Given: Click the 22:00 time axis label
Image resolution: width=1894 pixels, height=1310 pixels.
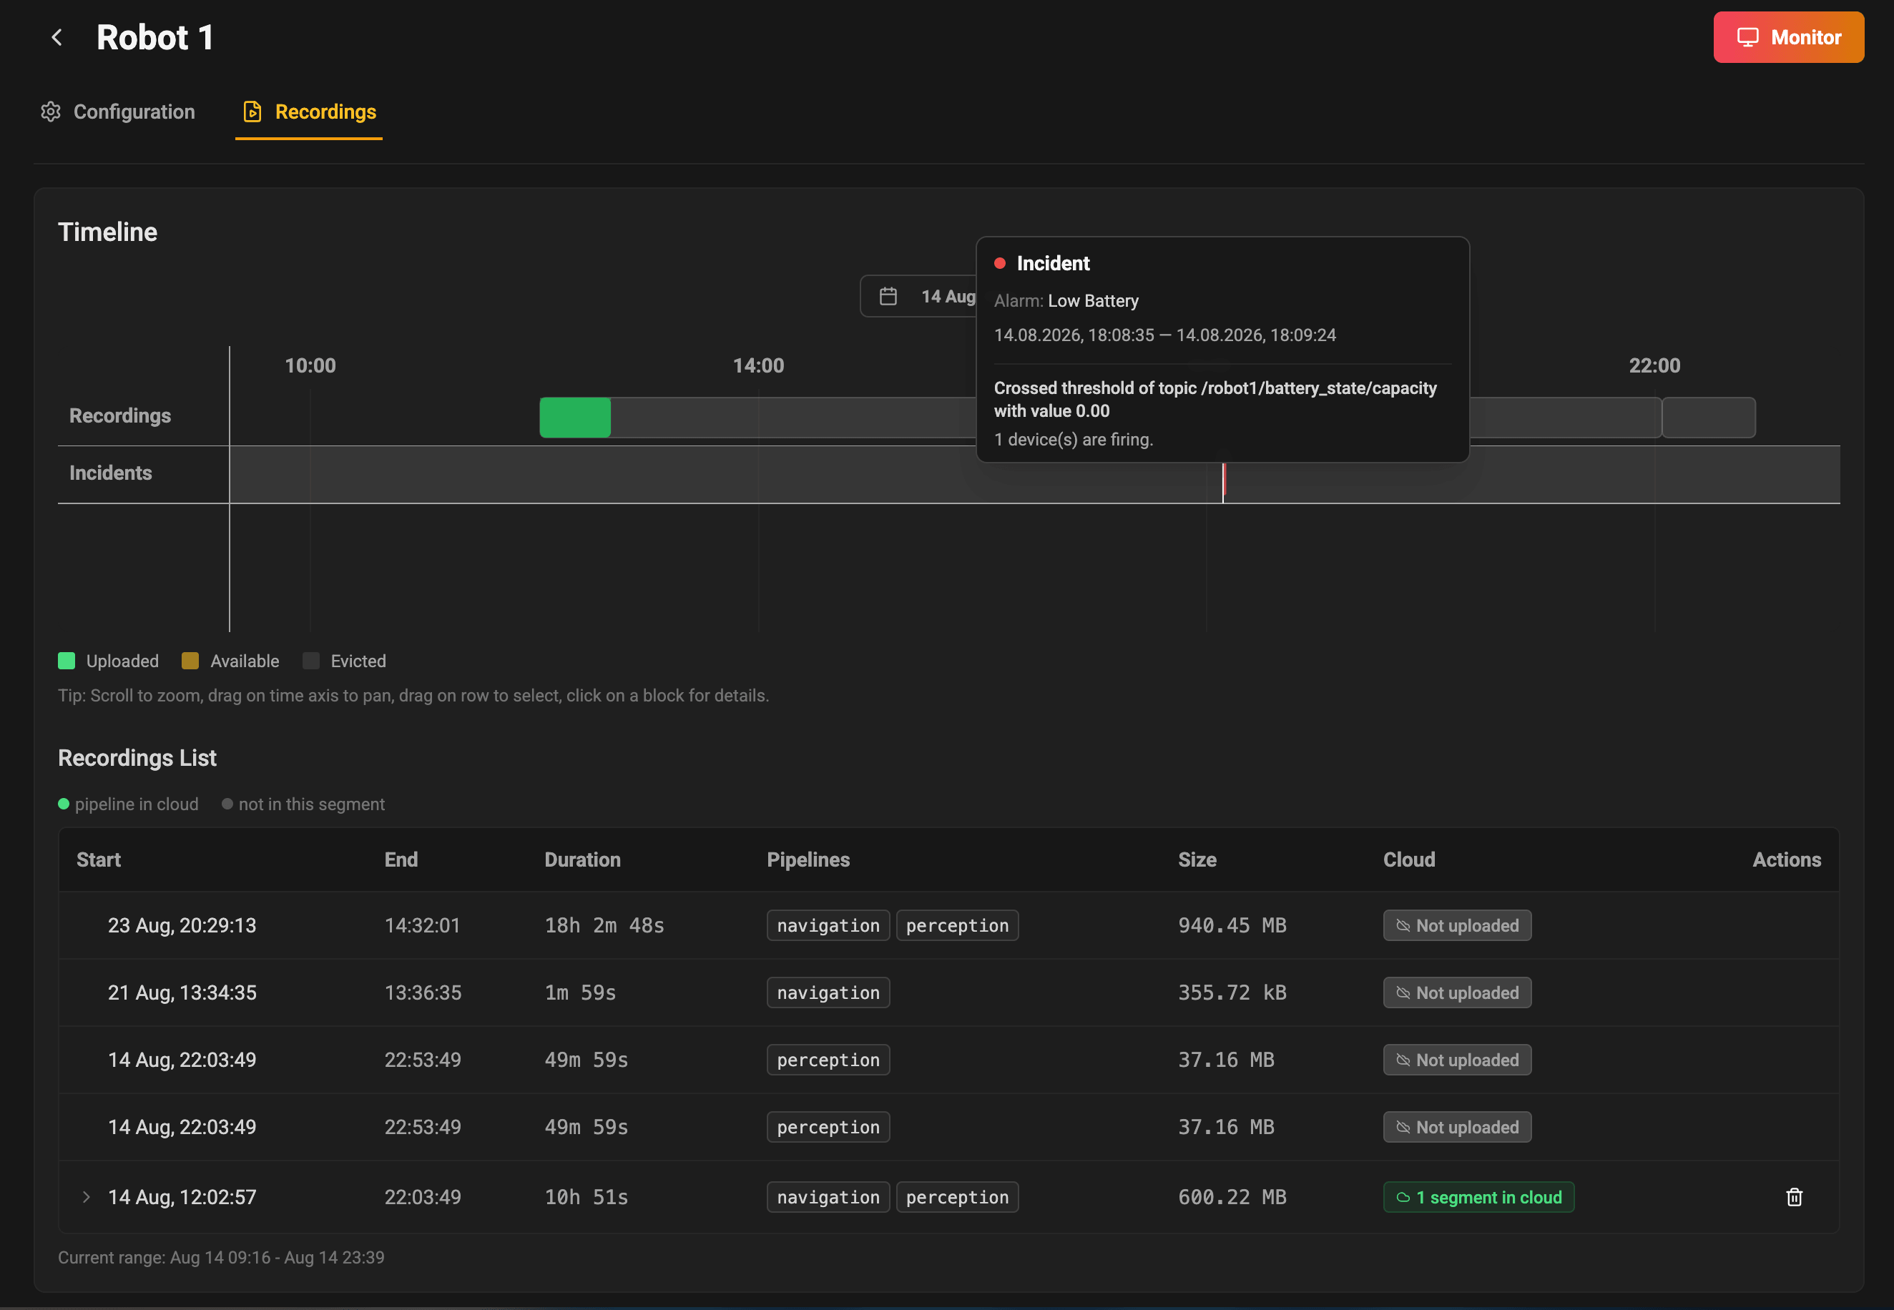Looking at the screenshot, I should coord(1654,365).
